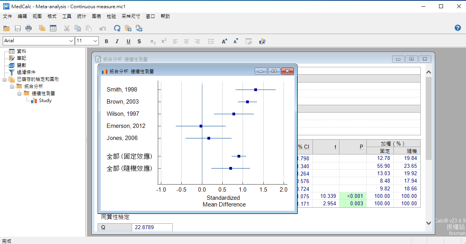466x244 pixels.
Task: Click the Print icon in the toolbar
Action: (29, 28)
